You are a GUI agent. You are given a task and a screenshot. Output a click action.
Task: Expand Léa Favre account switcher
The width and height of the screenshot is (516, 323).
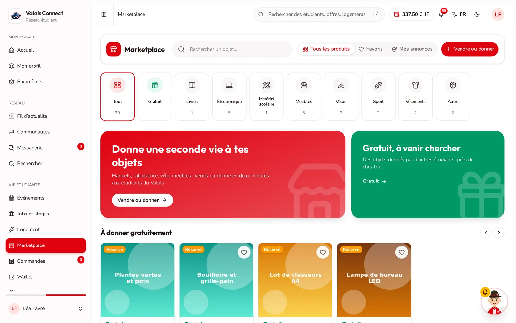46,308
